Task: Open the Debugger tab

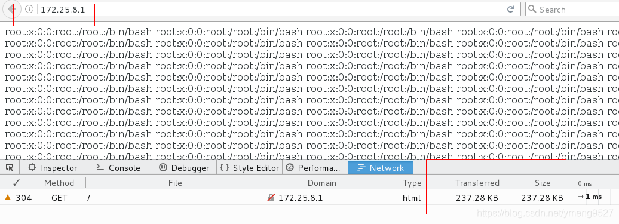Action: [184, 168]
